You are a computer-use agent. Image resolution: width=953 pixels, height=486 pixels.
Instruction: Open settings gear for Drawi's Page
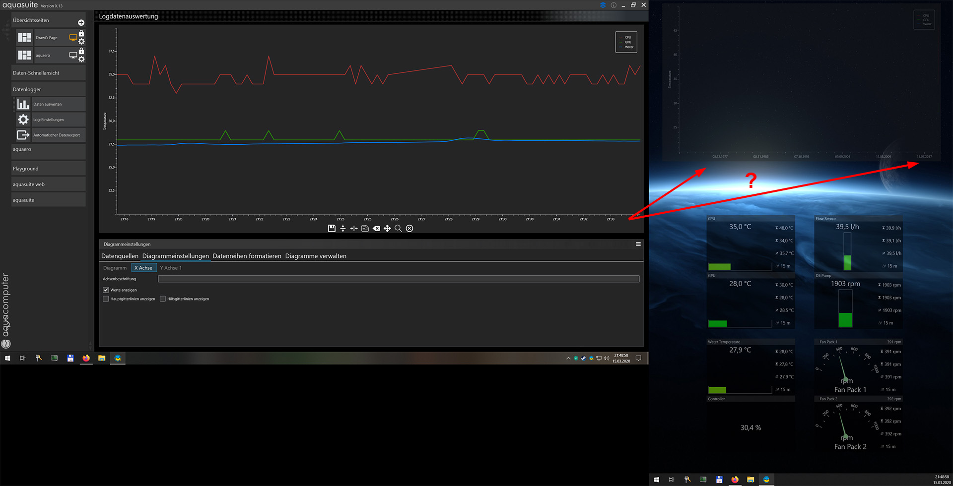pos(81,42)
